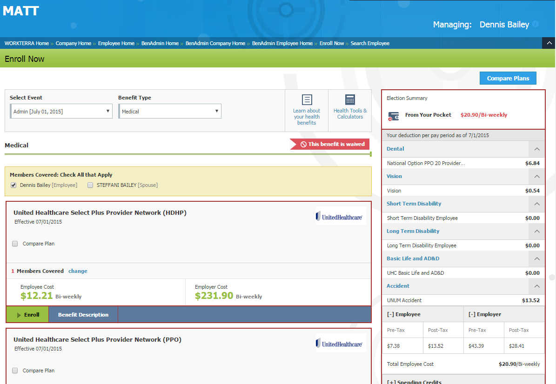Click the info icon beside Dennis Bailey

[x=536, y=24]
